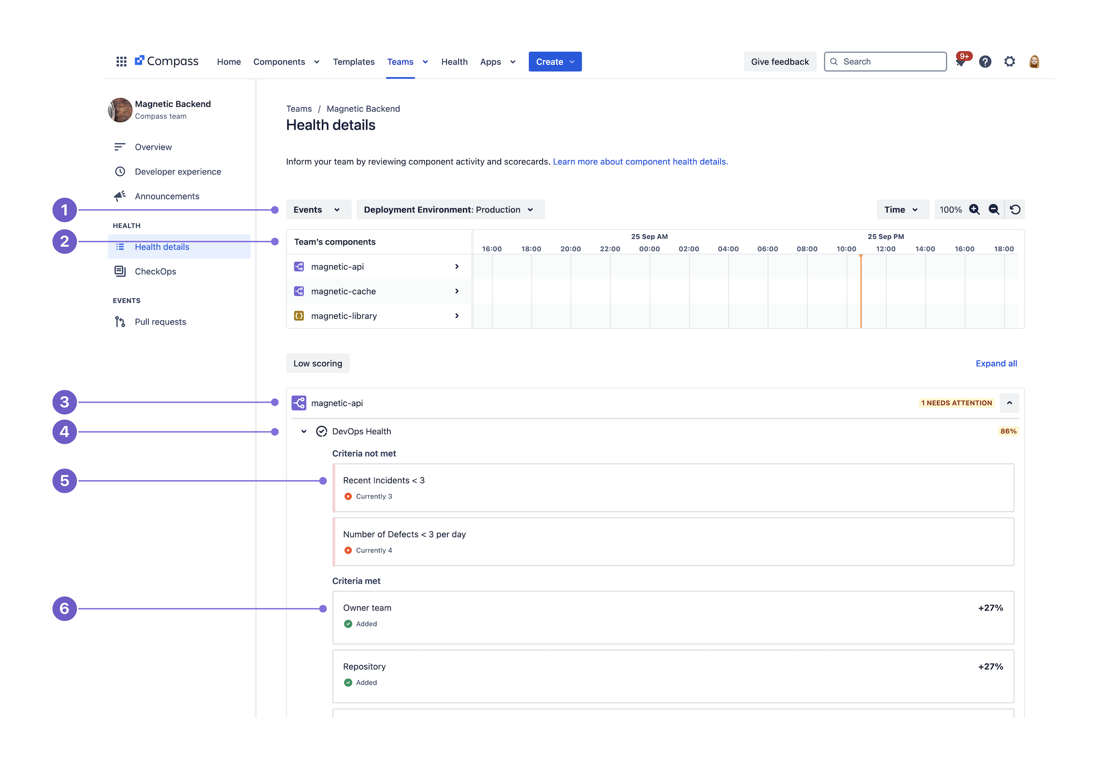Click the magnetic-api component icon
Screen dimensions: 1107x764
coord(299,403)
